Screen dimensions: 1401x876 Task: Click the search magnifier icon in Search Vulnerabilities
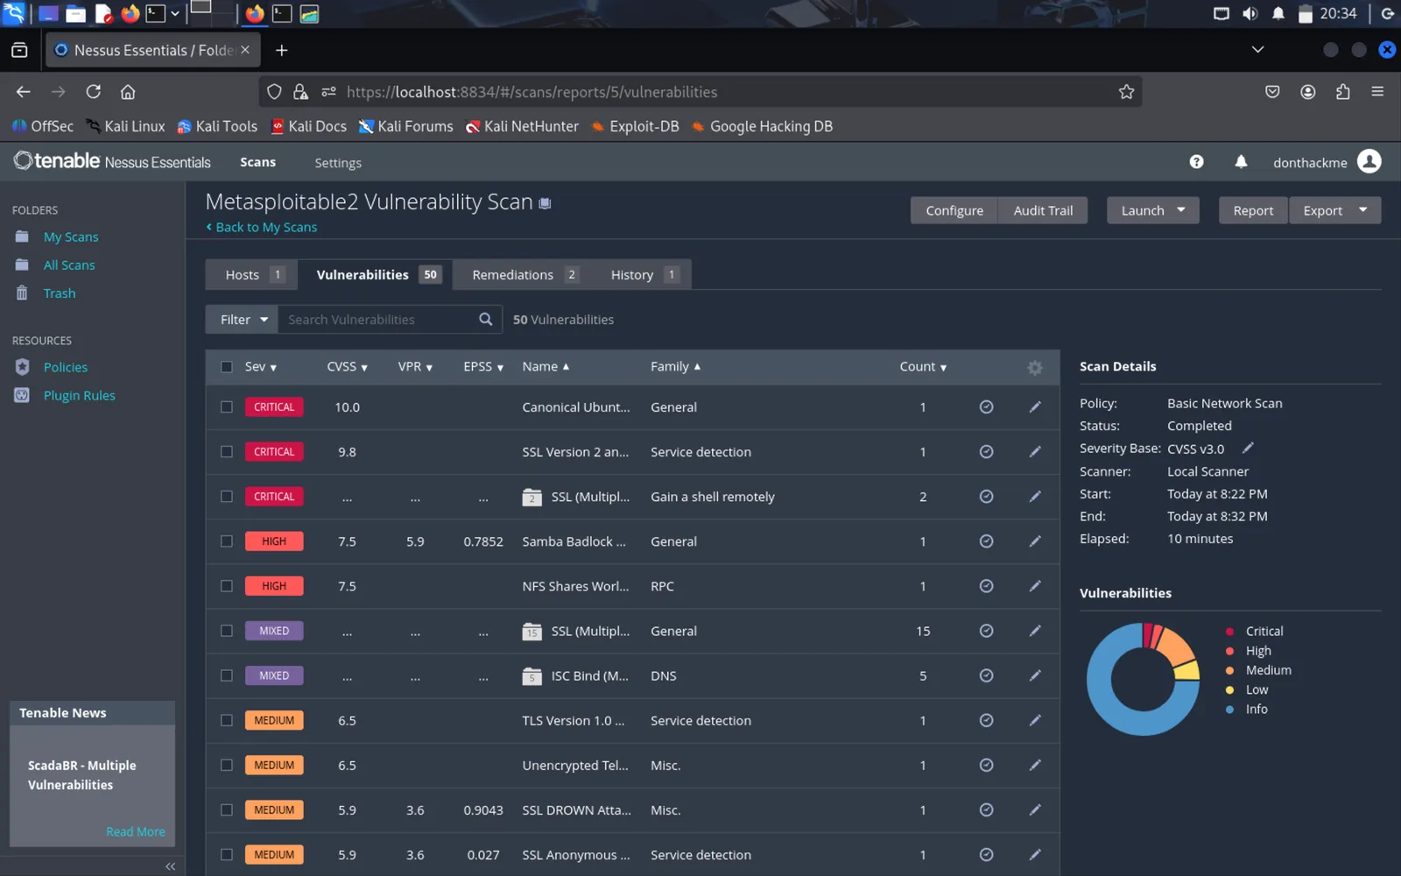pyautogui.click(x=486, y=319)
